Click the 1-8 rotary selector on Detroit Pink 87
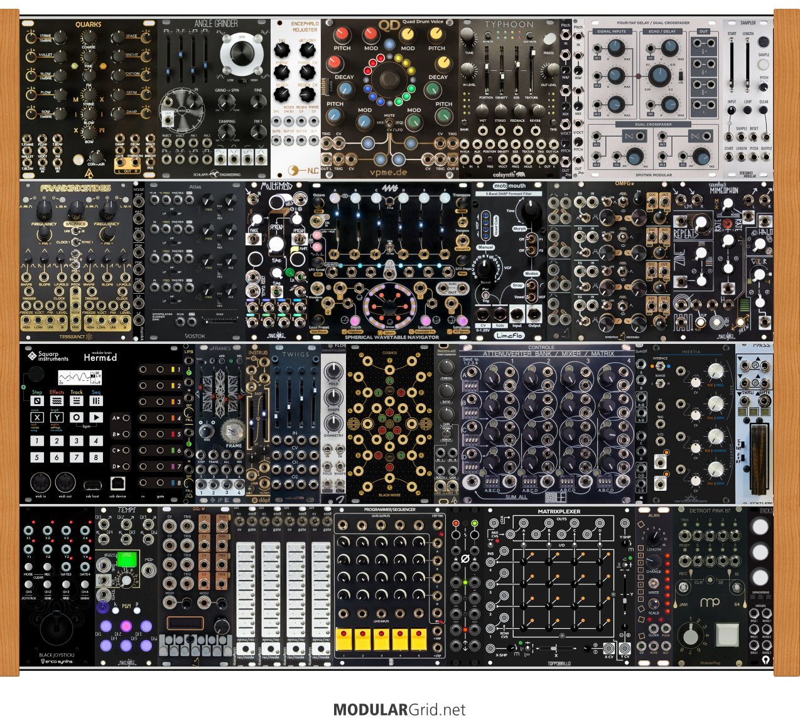This screenshot has width=800, height=723. [691, 635]
